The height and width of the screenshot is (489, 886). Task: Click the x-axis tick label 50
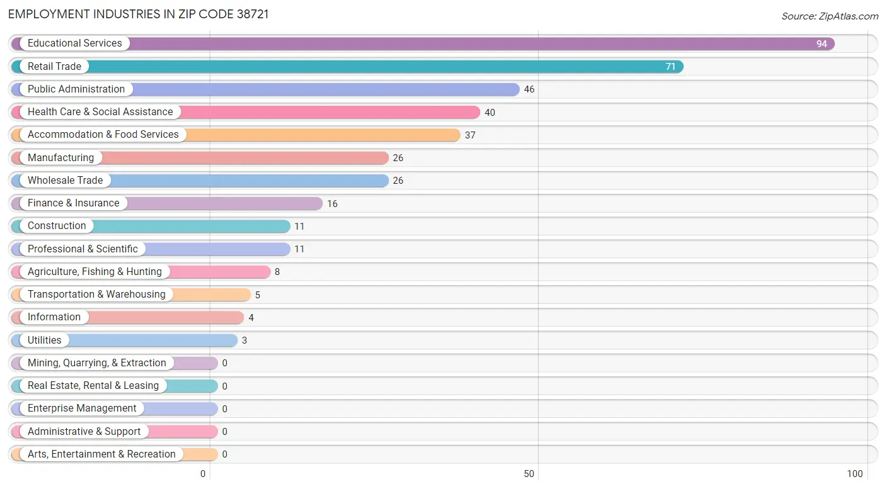click(529, 474)
